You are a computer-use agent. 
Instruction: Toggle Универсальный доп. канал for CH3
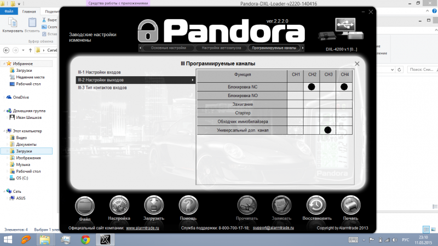point(328,130)
